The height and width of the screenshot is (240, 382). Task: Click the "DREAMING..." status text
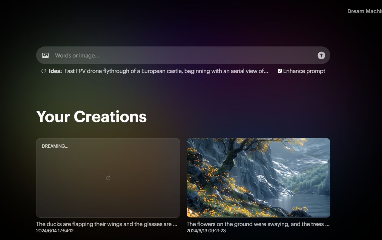tap(55, 146)
